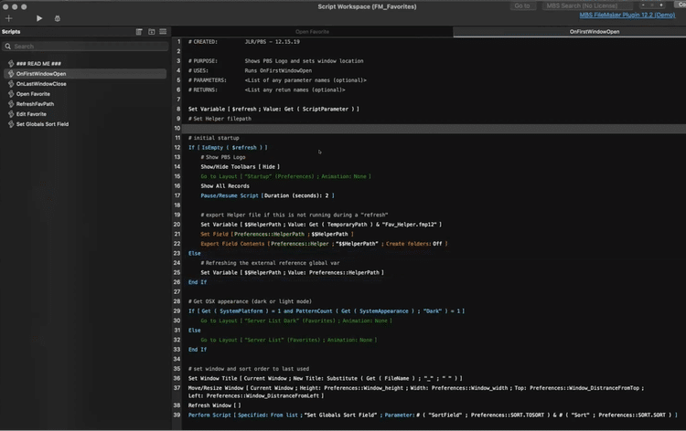686x431 pixels.
Task: Click the script icon beside ### READ ME ###
Action: coord(11,64)
